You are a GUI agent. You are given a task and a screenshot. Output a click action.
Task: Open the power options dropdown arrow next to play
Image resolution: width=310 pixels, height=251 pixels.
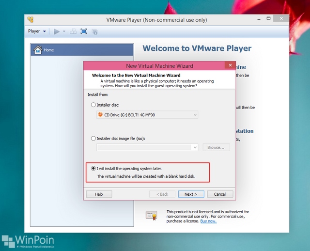coord(64,31)
